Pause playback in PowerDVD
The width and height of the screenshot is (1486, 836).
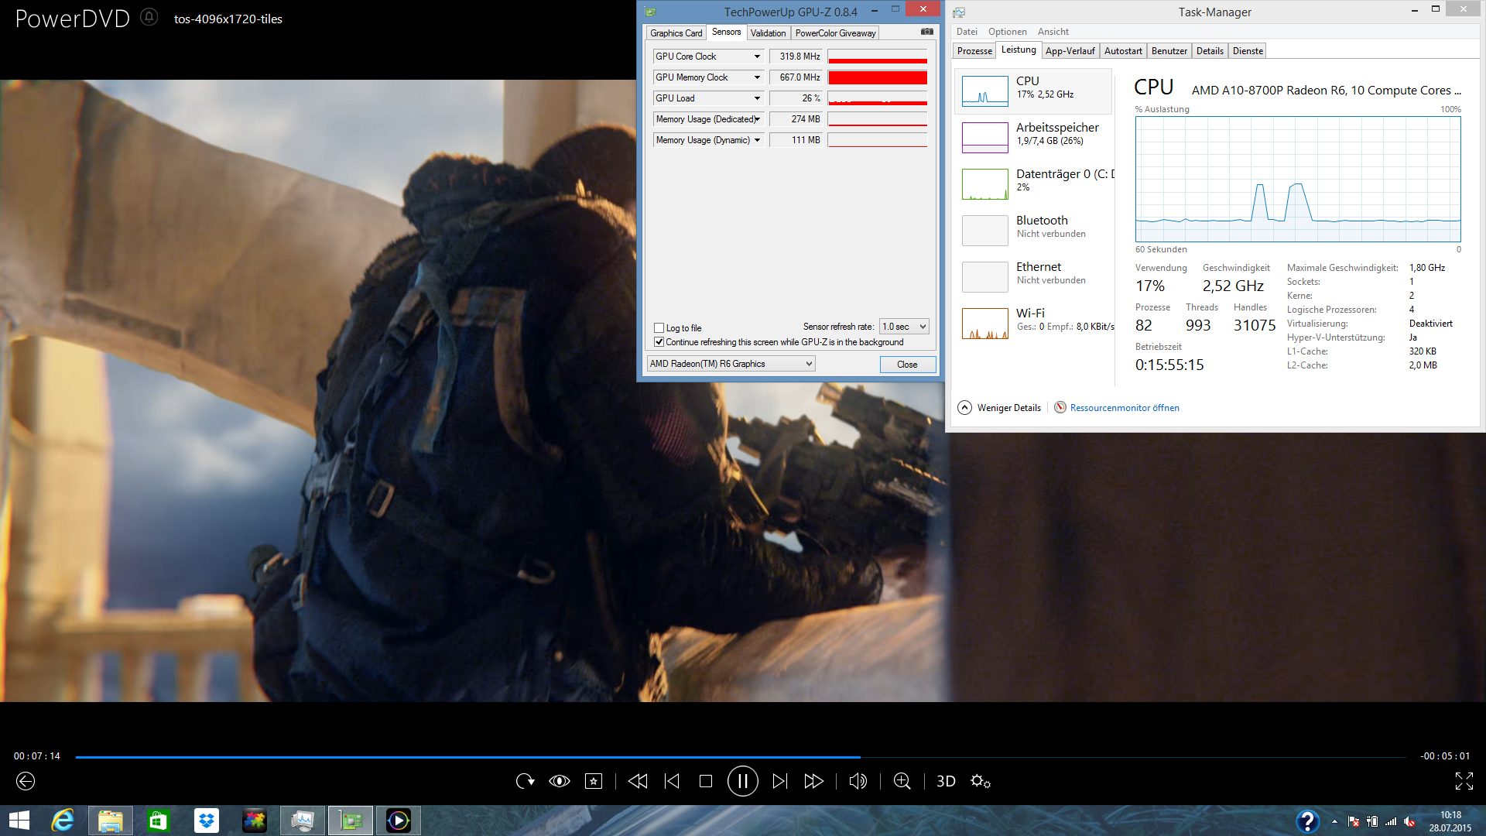[742, 781]
